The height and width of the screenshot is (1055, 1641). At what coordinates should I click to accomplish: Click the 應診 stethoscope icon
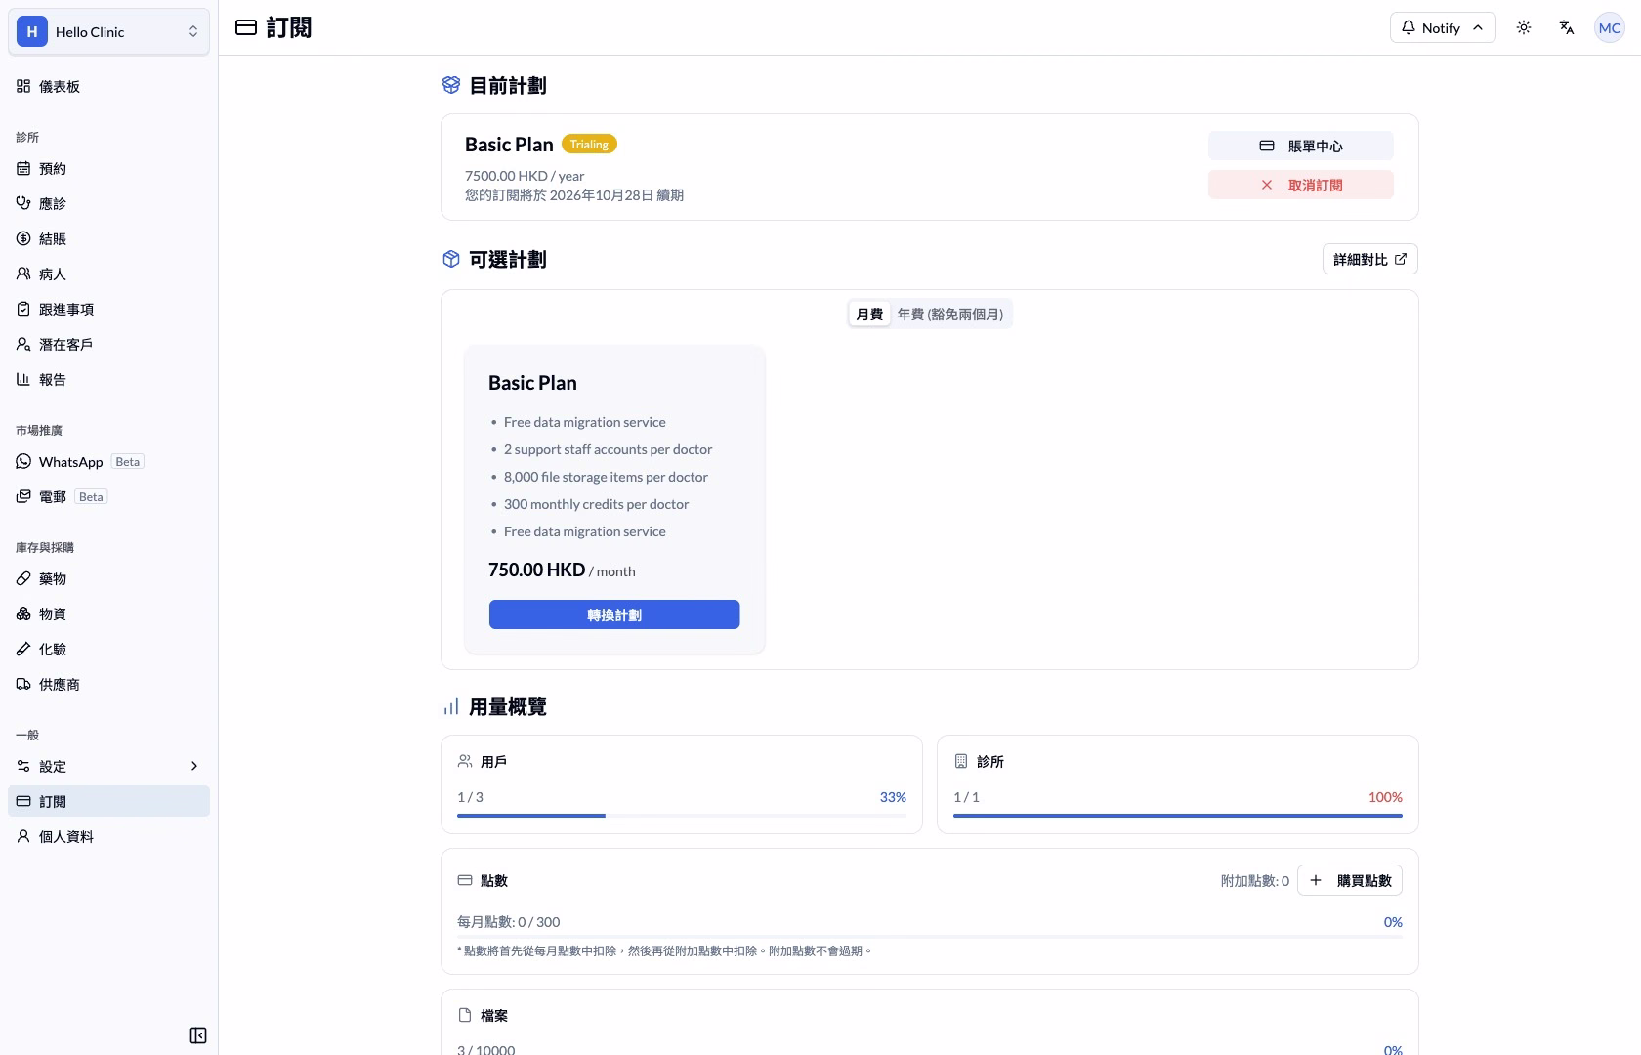23,203
